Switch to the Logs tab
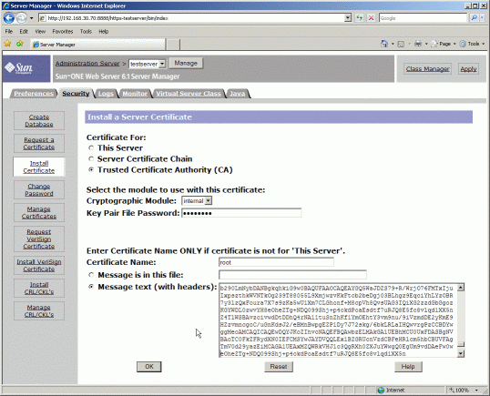490x396 pixels. 106,94
